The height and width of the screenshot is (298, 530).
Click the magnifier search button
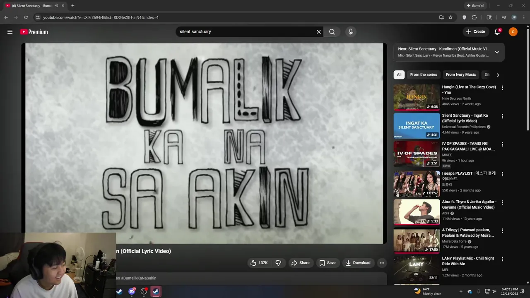pos(332,32)
